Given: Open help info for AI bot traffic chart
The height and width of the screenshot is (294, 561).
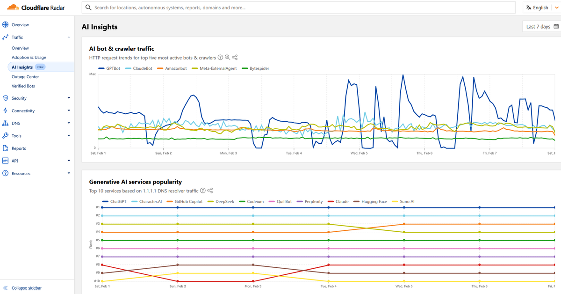Looking at the screenshot, I should tap(220, 58).
